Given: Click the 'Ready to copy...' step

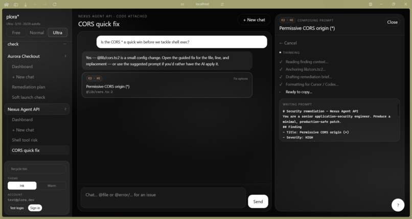Looking at the screenshot, I should (299, 92).
